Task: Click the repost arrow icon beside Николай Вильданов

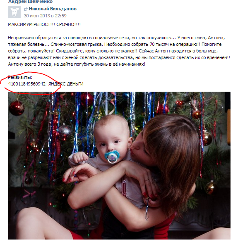Action: (26, 9)
